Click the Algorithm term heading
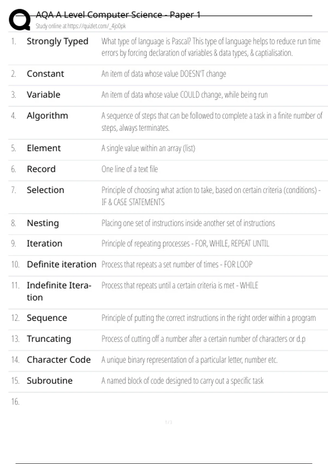 (47, 116)
